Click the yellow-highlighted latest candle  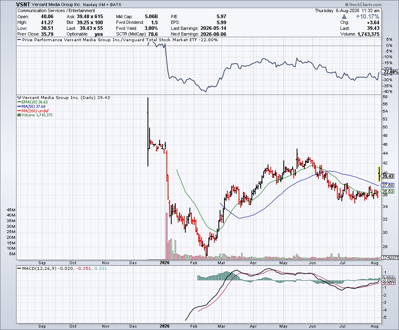[379, 174]
